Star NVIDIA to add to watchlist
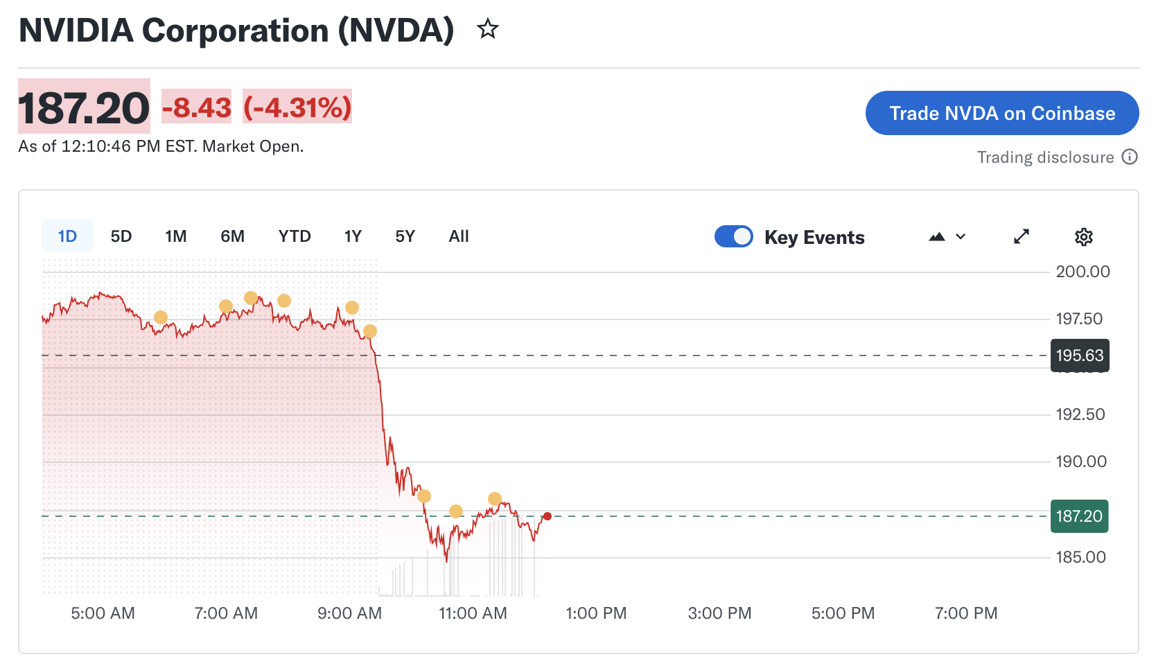The height and width of the screenshot is (668, 1156). pos(488,29)
